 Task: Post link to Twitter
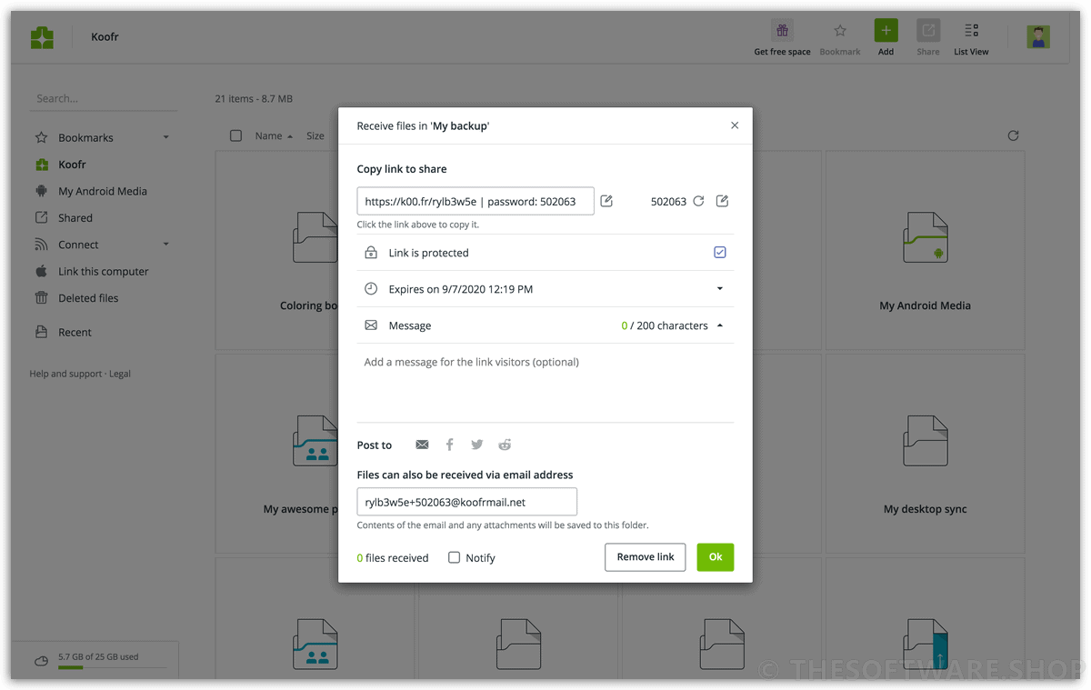pos(476,445)
